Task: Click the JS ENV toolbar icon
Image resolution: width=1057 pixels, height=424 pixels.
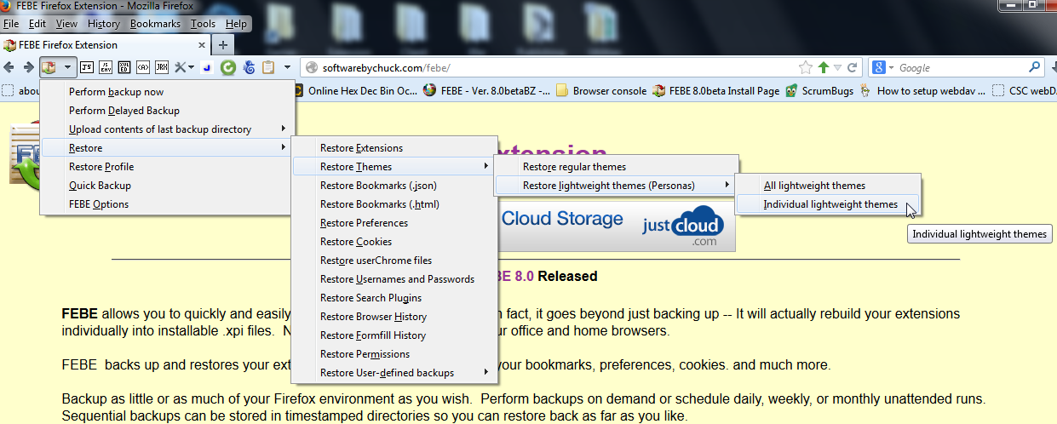Action: pos(105,67)
